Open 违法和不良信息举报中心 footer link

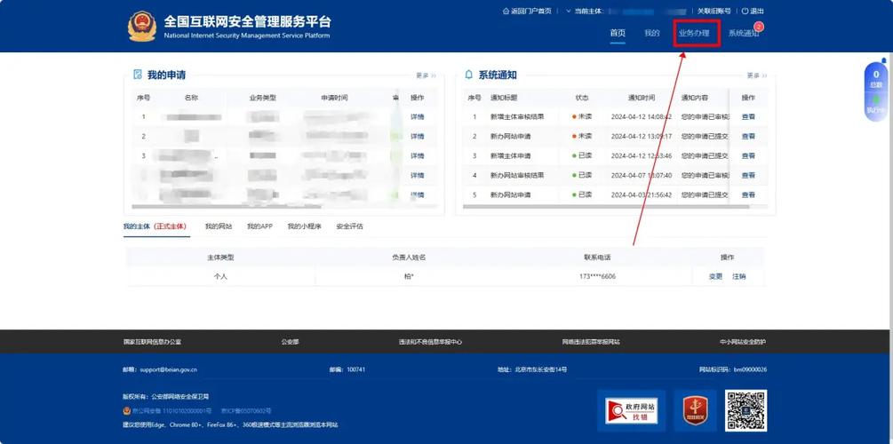pyautogui.click(x=430, y=342)
